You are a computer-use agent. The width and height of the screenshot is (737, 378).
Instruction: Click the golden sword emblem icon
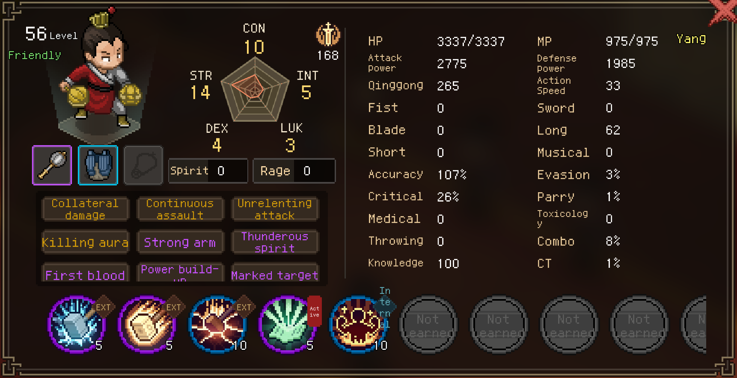click(328, 34)
